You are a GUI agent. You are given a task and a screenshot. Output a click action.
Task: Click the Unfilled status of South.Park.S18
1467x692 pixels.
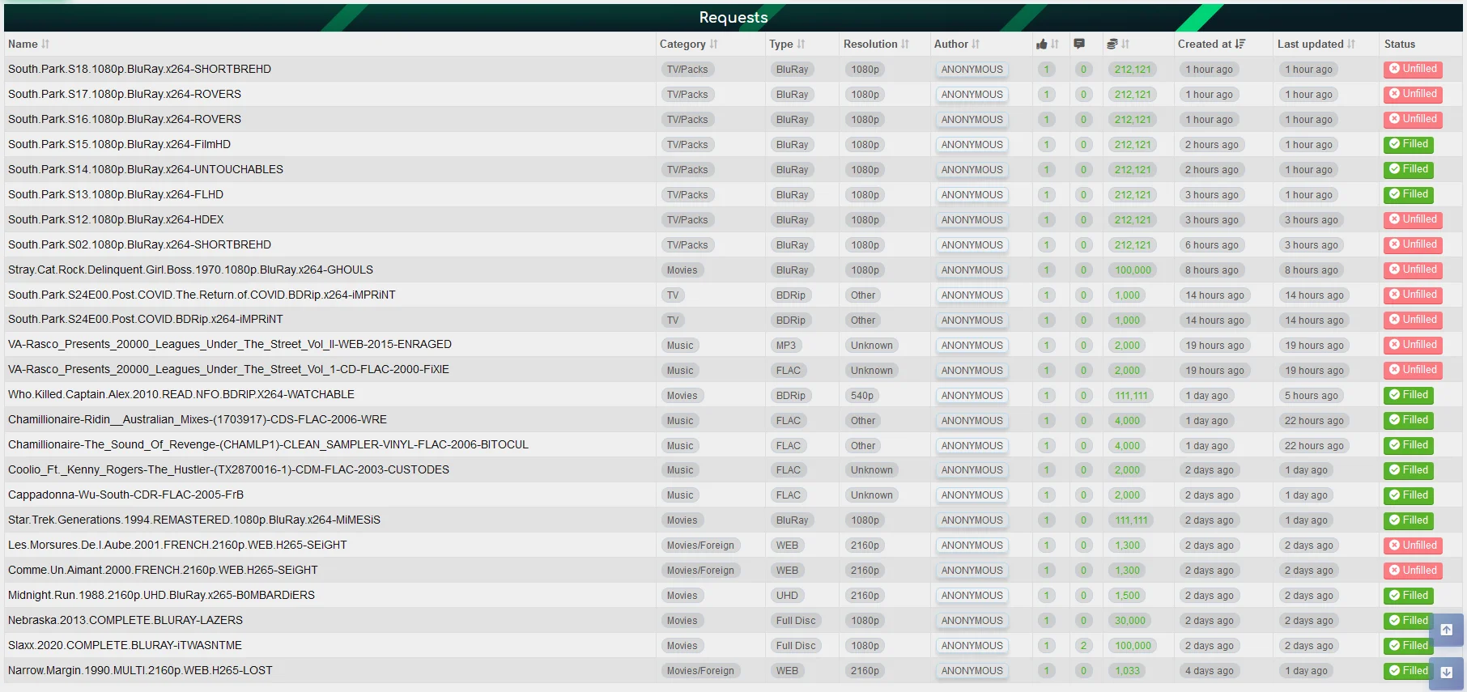pos(1413,70)
